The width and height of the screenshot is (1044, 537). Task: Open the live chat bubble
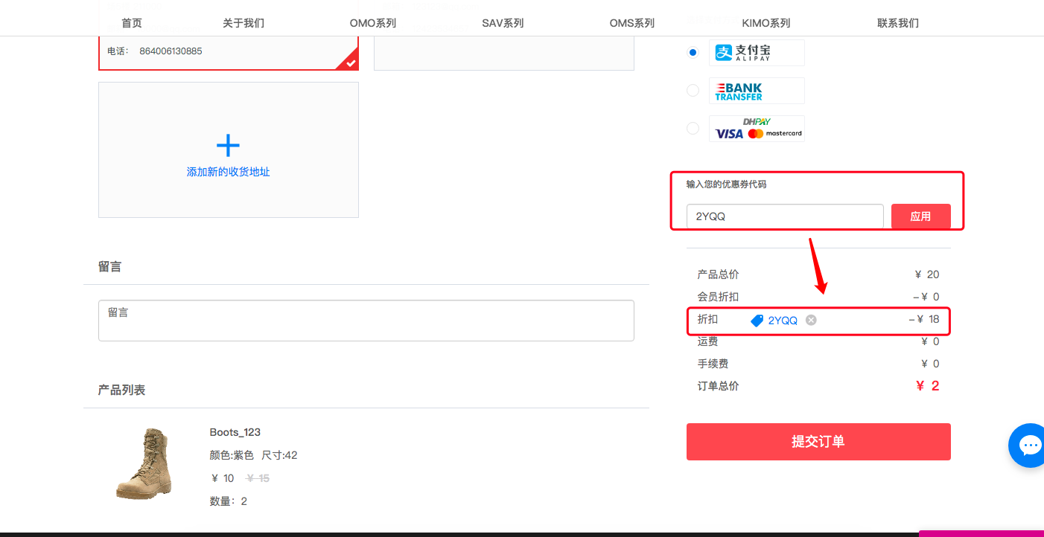pyautogui.click(x=1029, y=446)
